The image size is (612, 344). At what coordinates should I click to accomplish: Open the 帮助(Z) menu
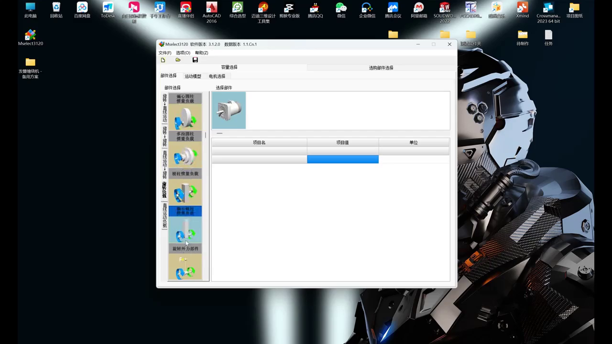201,53
